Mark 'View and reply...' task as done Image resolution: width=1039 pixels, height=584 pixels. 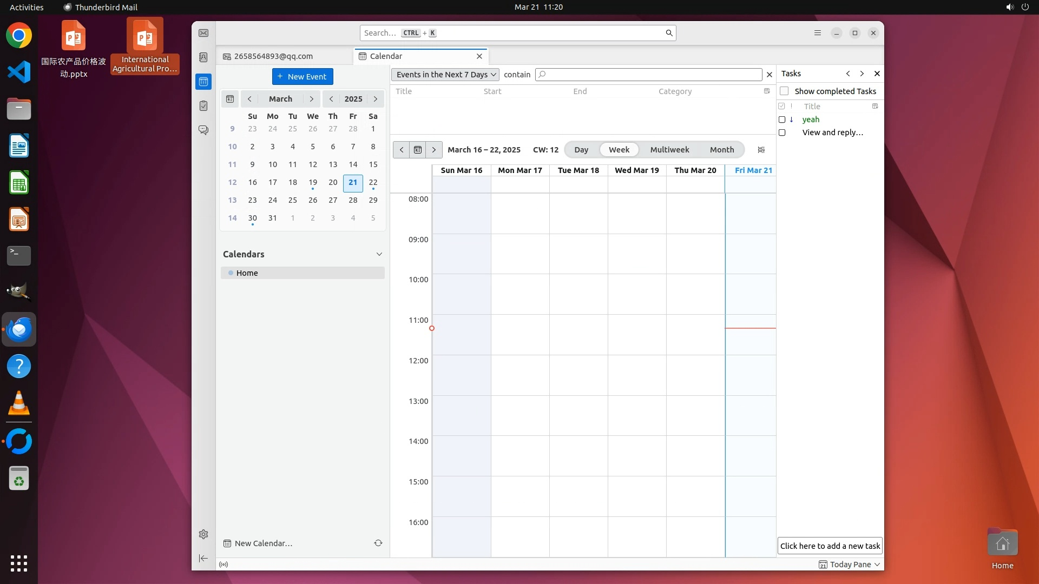point(782,132)
